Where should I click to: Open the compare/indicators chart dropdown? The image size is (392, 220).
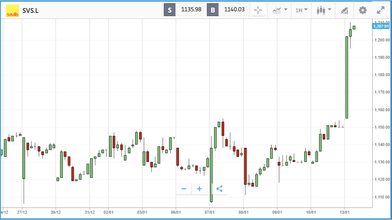280,10
